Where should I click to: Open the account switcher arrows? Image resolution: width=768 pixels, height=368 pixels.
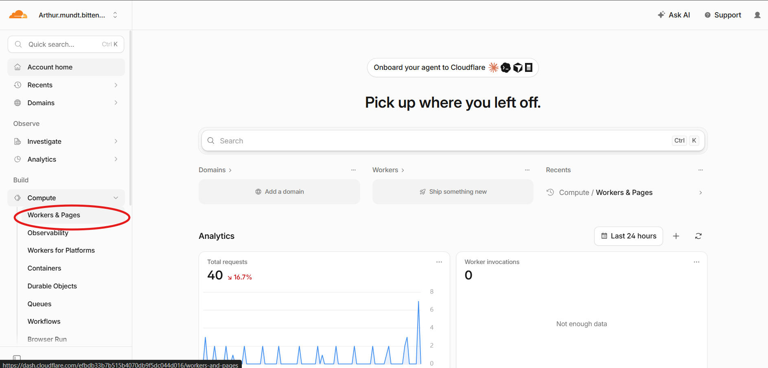[115, 15]
